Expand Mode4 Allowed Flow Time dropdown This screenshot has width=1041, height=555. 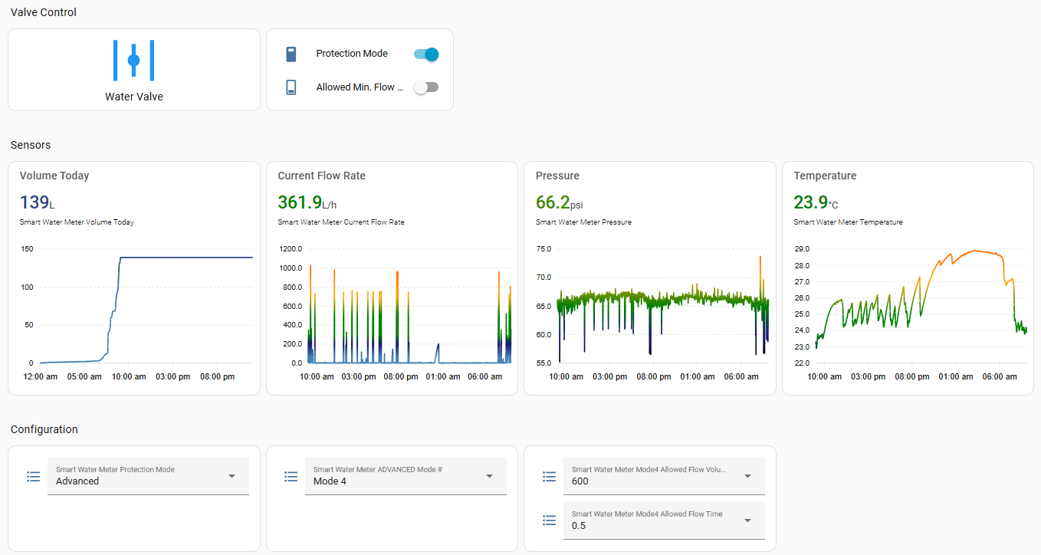coord(663,521)
